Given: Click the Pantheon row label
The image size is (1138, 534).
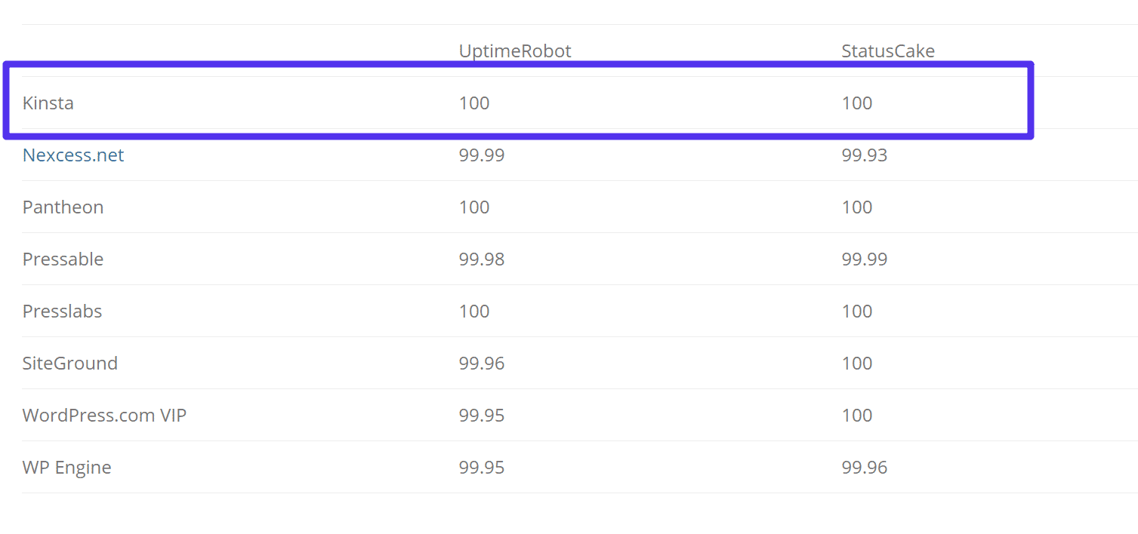Looking at the screenshot, I should click(x=63, y=207).
